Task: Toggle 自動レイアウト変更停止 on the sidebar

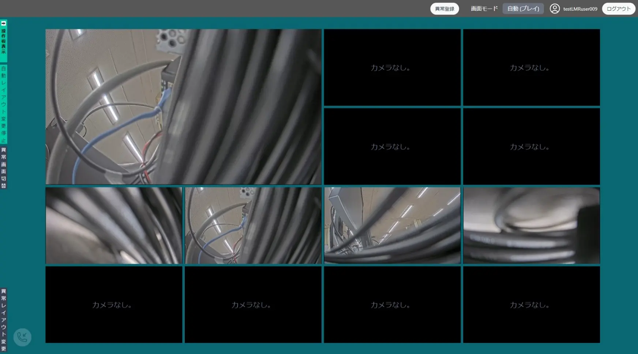Action: (x=4, y=104)
